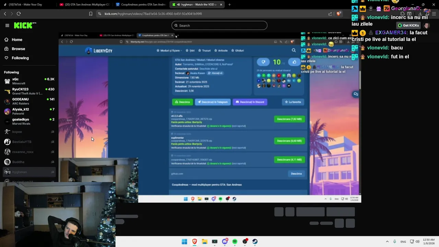Click xQc's avatar icon
This screenshot has width=439, height=247.
point(7,81)
